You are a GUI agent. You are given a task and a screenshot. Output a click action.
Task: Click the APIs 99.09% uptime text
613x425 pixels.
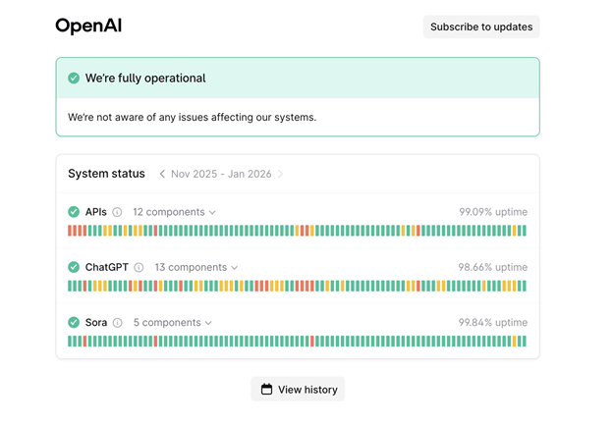click(492, 212)
